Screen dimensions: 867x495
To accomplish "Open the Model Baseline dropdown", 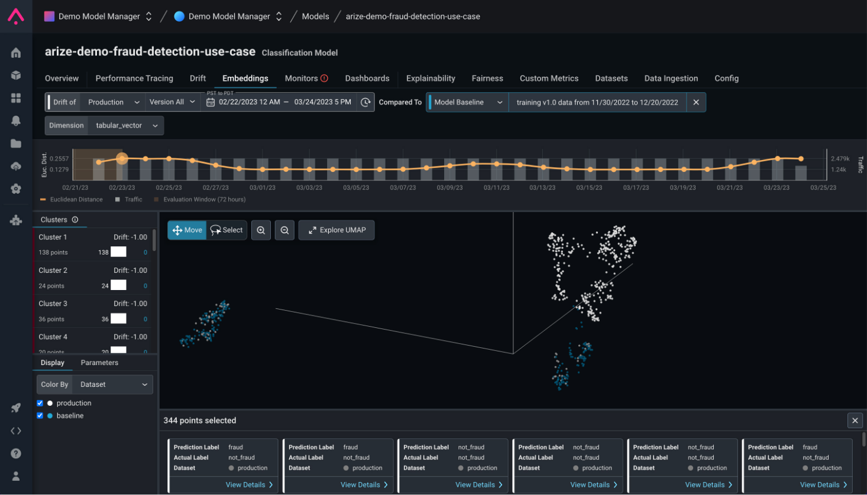I will click(x=467, y=102).
